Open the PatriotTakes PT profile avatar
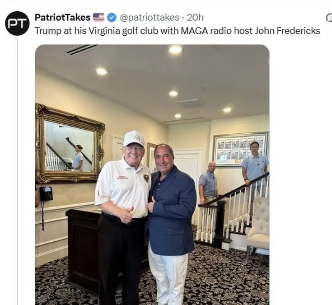 point(17,23)
